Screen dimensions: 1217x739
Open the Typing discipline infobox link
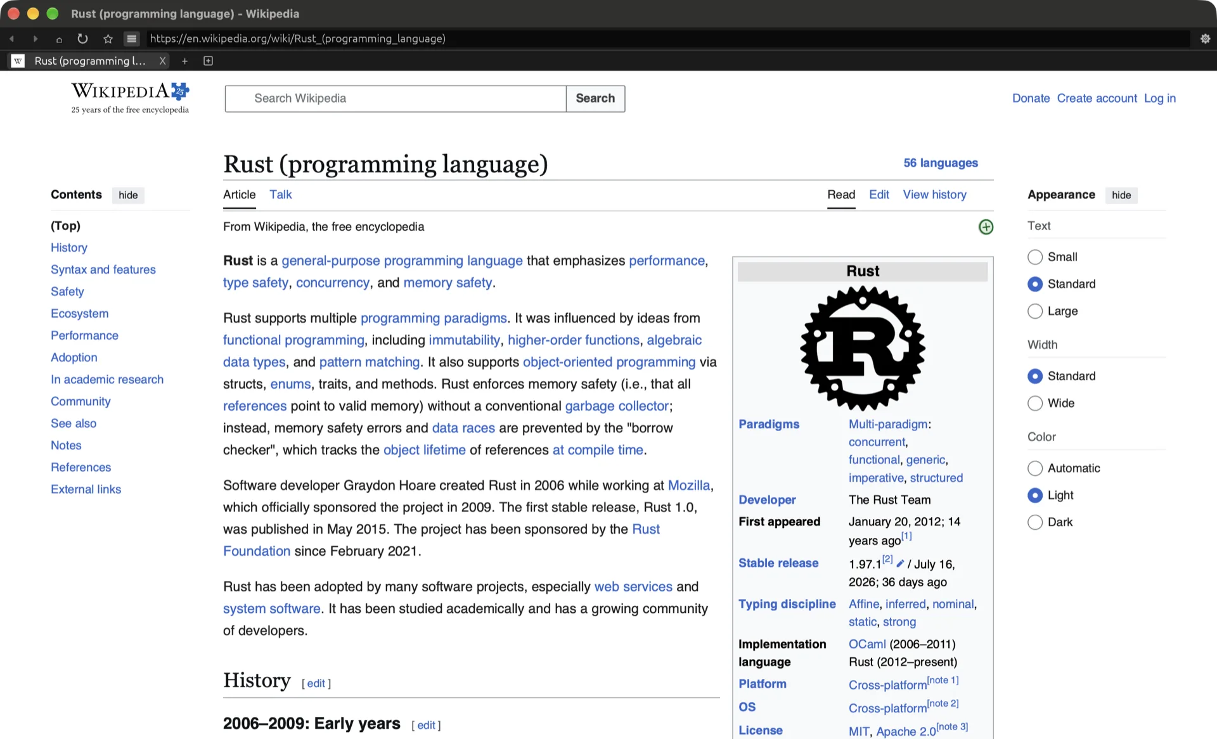coord(787,604)
